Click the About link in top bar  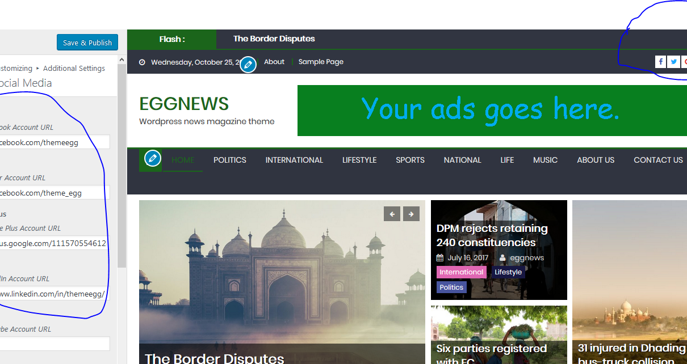pyautogui.click(x=274, y=62)
